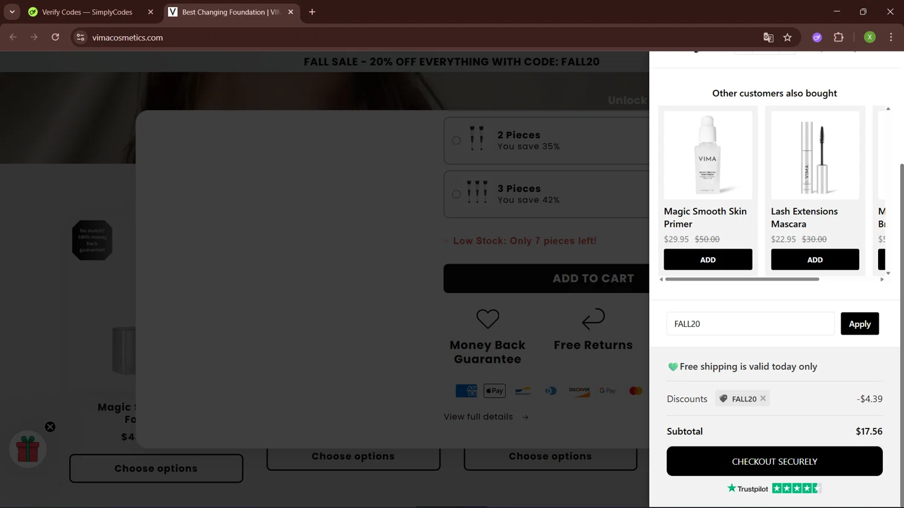Open the gift box rewards icon

[x=28, y=449]
